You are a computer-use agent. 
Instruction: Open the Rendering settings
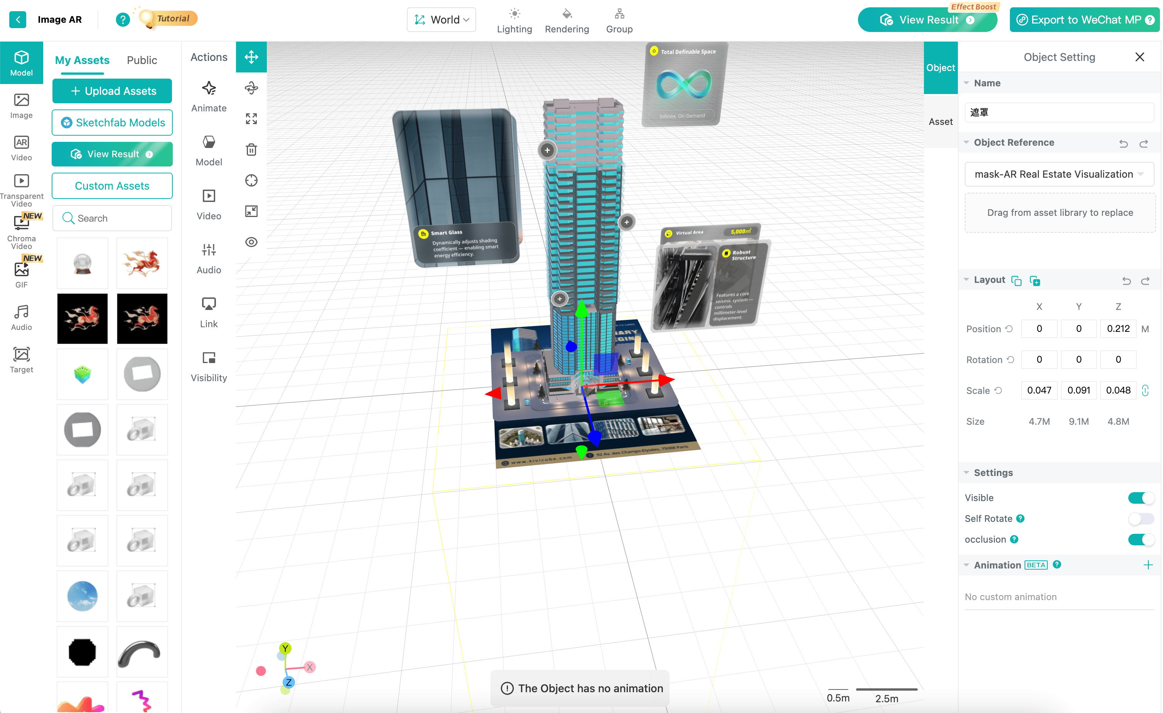tap(566, 21)
